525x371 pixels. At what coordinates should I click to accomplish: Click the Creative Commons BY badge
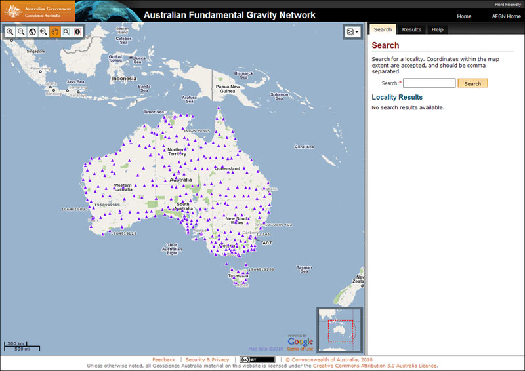pyautogui.click(x=257, y=359)
